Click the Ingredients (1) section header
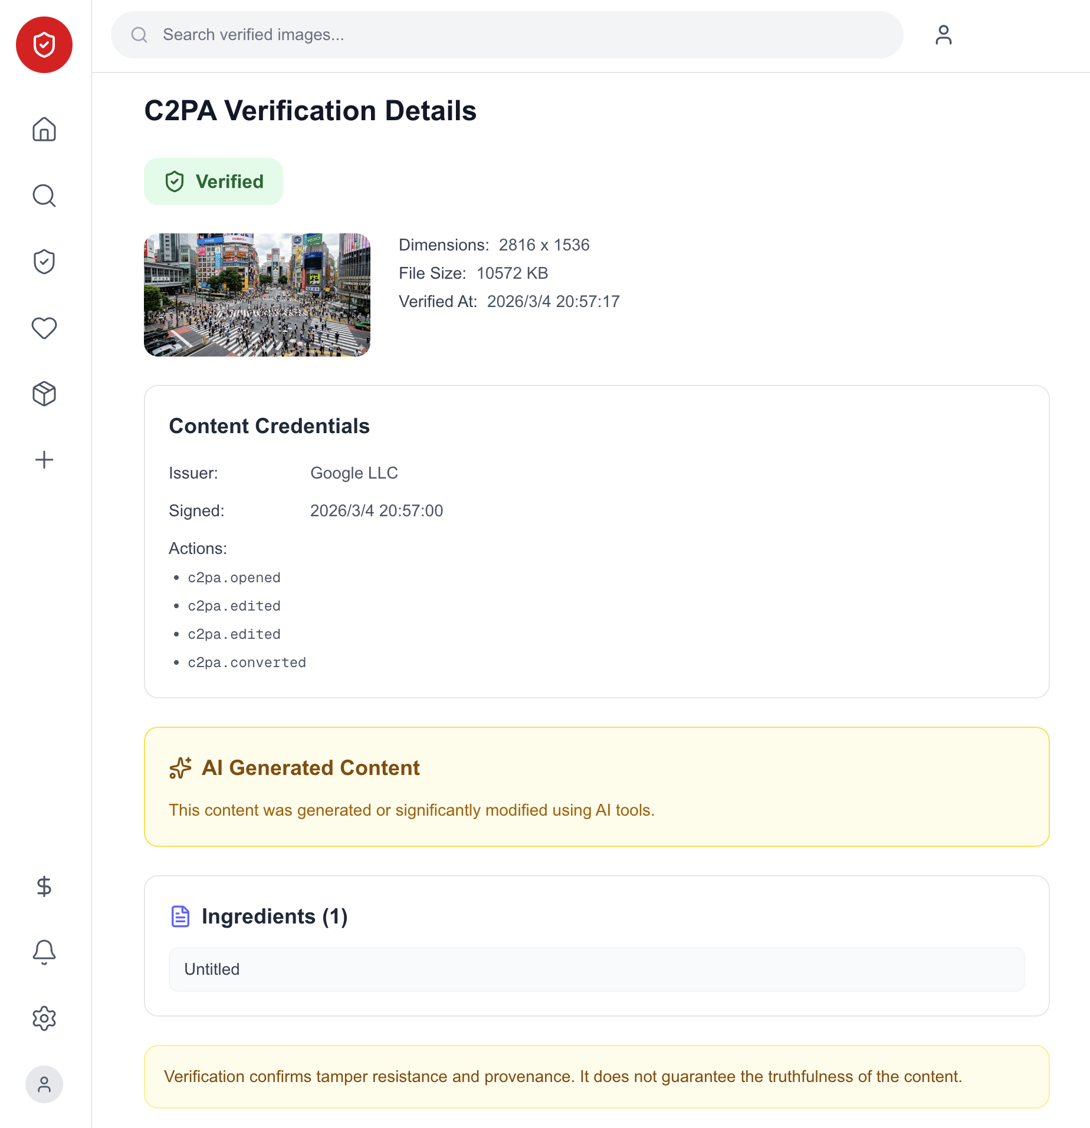This screenshot has height=1128, width=1090. [x=274, y=916]
